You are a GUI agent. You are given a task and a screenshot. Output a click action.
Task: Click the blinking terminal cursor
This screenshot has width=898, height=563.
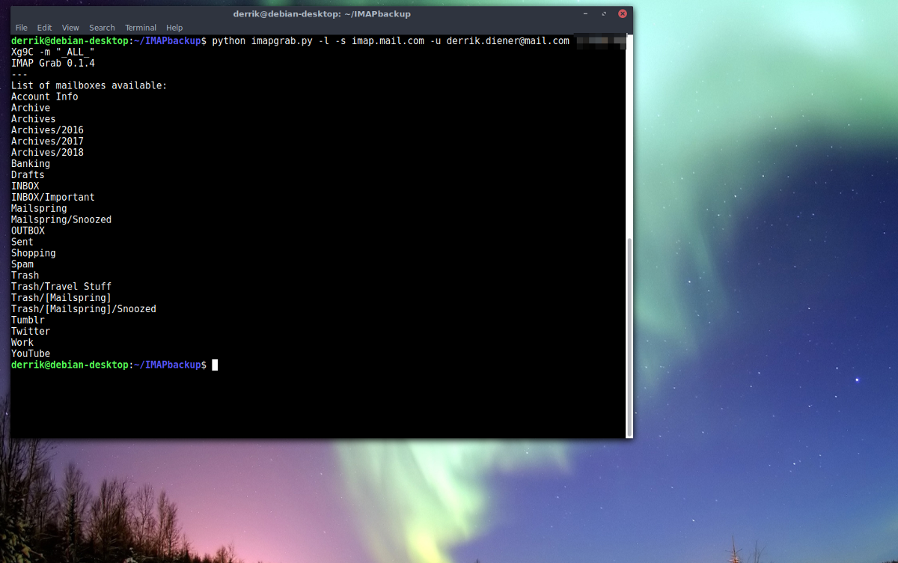pos(215,365)
